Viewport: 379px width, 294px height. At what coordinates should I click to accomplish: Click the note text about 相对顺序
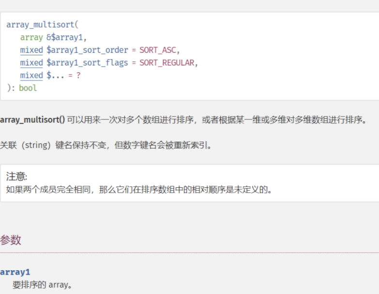pos(139,189)
